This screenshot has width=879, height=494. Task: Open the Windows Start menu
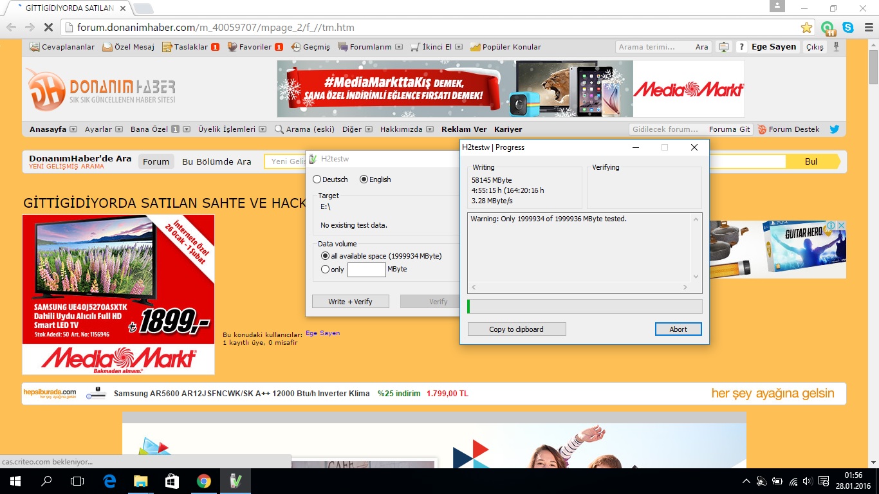15,481
